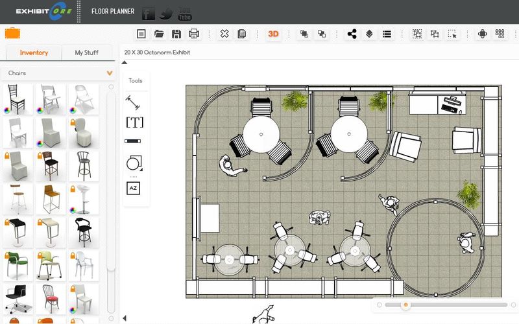Switch to the My Stuff tab

pyautogui.click(x=87, y=52)
